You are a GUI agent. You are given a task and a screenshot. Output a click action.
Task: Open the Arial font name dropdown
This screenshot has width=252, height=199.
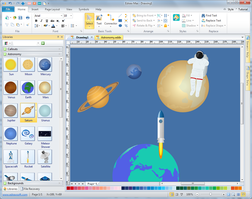(61, 16)
